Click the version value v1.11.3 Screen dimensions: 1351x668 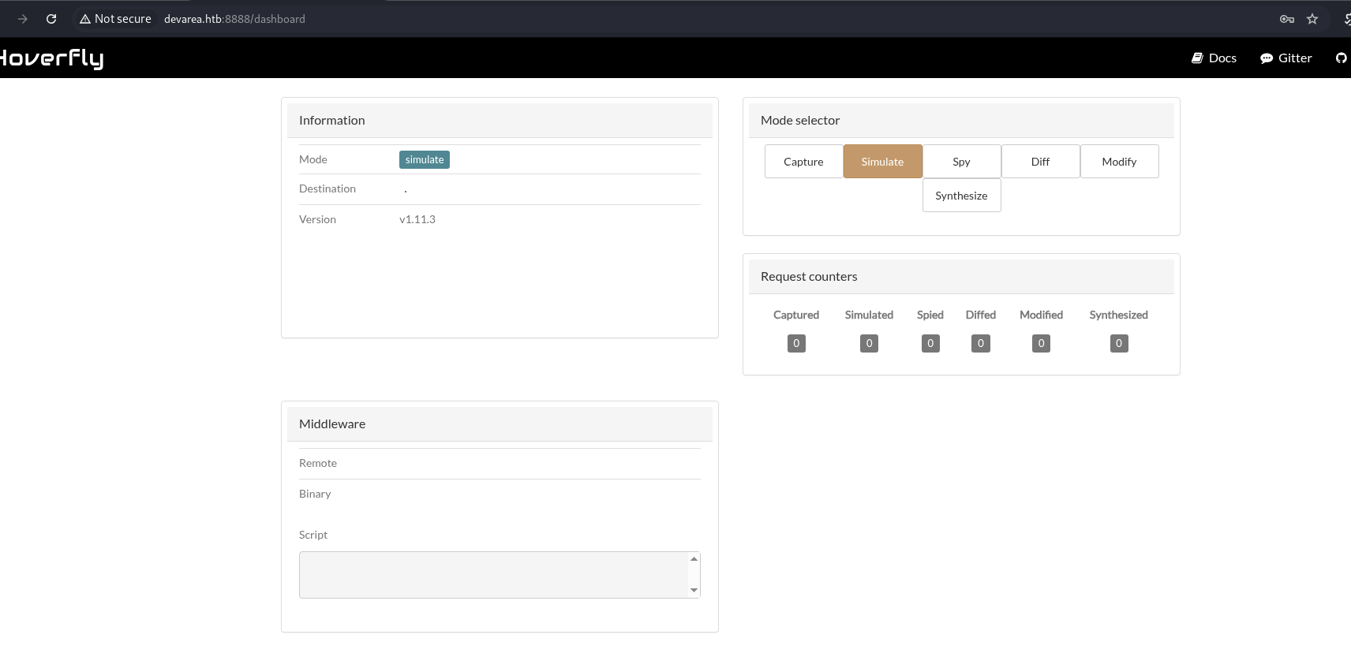[417, 219]
